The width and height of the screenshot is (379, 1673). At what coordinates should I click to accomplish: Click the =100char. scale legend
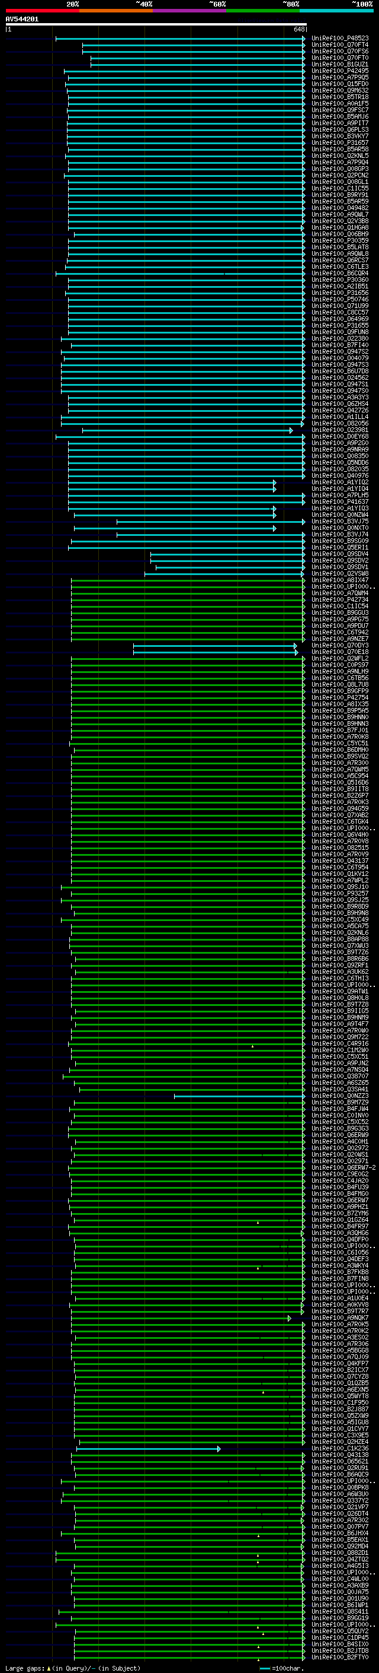pyautogui.click(x=282, y=1669)
